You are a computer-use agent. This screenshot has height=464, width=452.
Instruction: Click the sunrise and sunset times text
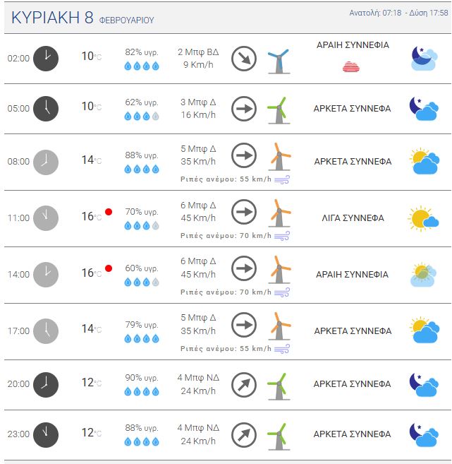coord(398,13)
